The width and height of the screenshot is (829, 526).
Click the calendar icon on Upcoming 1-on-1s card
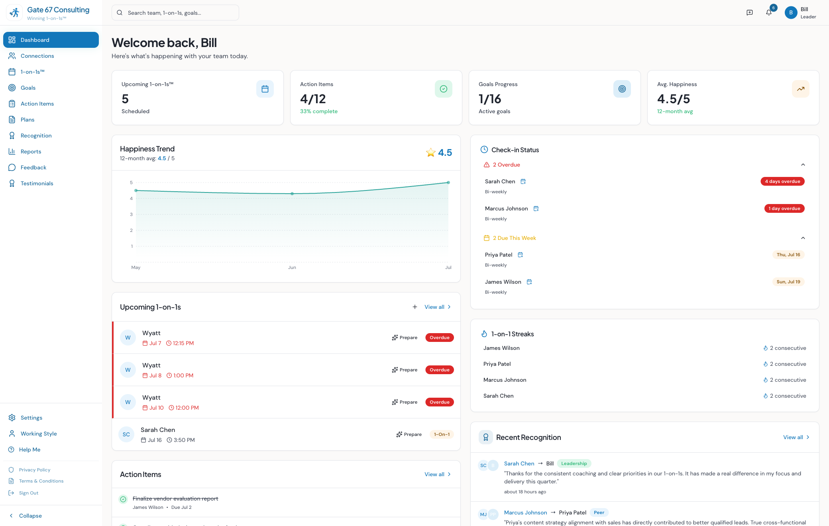pos(265,89)
